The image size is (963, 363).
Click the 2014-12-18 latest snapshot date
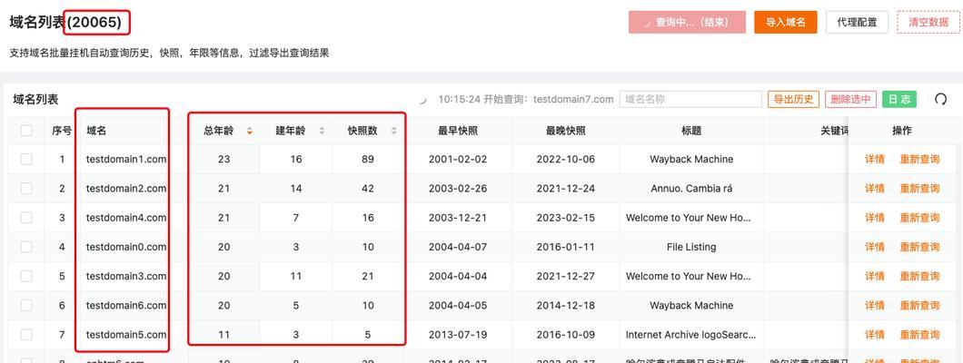pos(566,305)
